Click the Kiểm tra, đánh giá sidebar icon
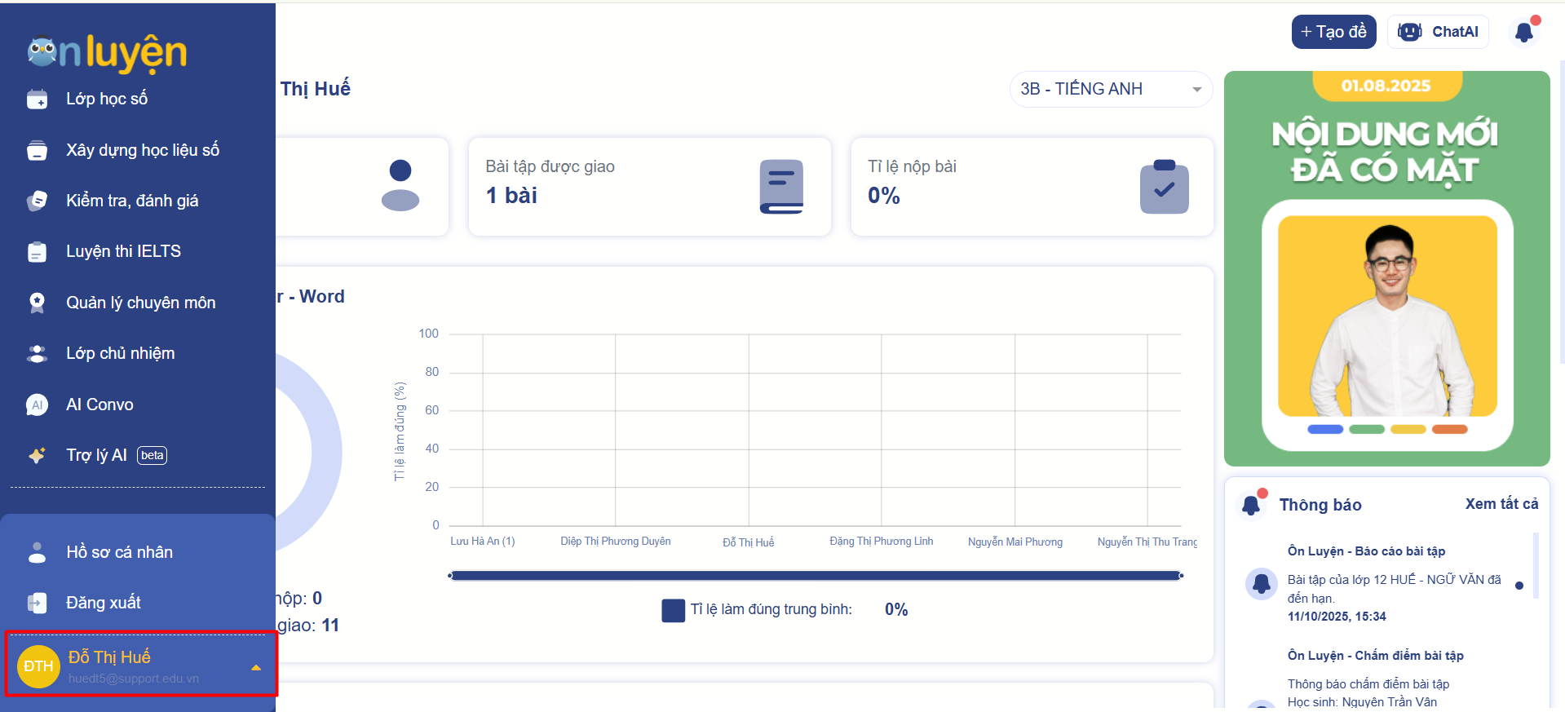The height and width of the screenshot is (712, 1565). click(x=37, y=201)
